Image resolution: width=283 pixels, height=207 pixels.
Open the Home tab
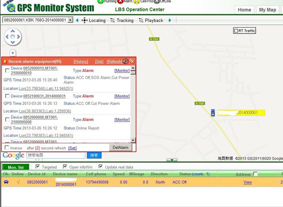[x=244, y=10]
